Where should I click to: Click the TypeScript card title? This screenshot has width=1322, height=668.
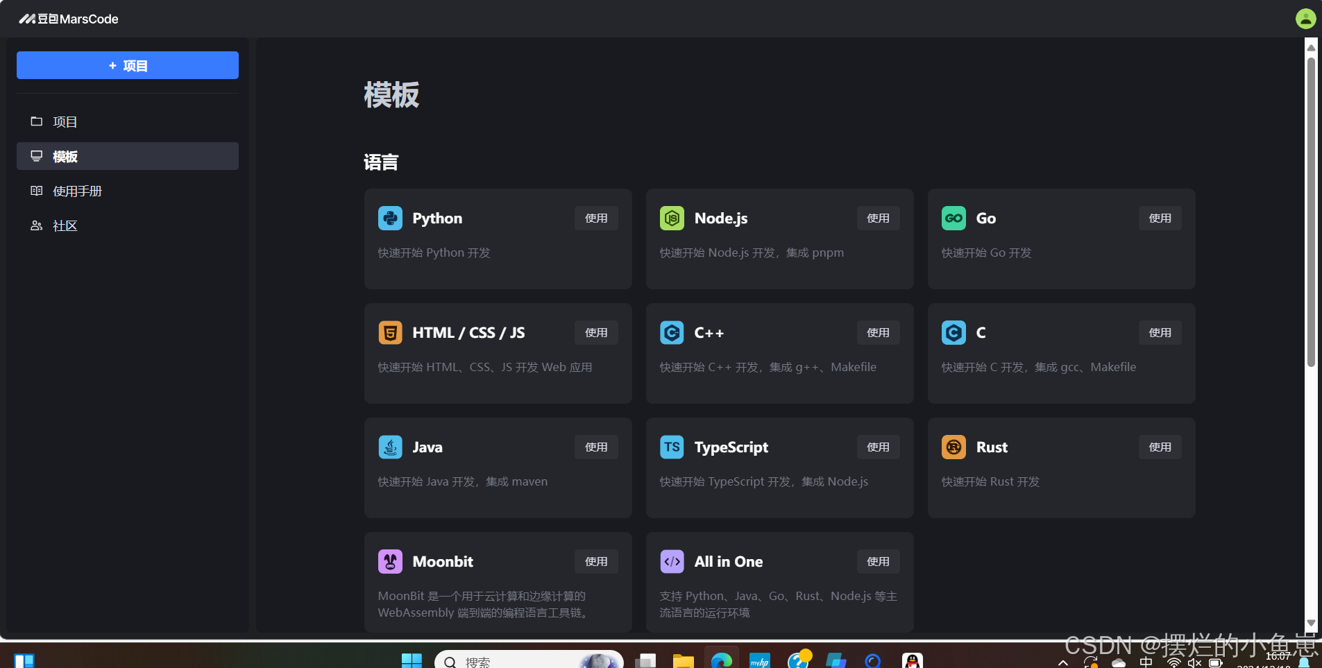click(x=731, y=447)
